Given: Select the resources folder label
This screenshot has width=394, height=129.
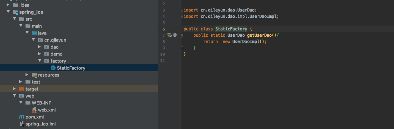Looking at the screenshot, I should click(49, 75).
